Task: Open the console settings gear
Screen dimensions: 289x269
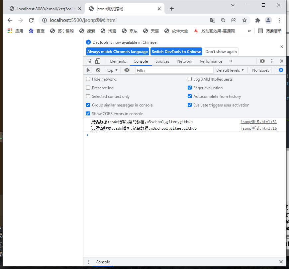Action: click(281, 70)
